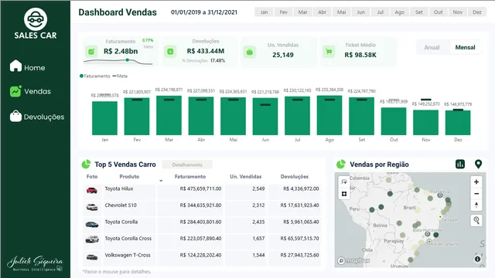Reset map north with compass button
Image resolution: width=495 pixels, height=278 pixels.
pyautogui.click(x=476, y=205)
